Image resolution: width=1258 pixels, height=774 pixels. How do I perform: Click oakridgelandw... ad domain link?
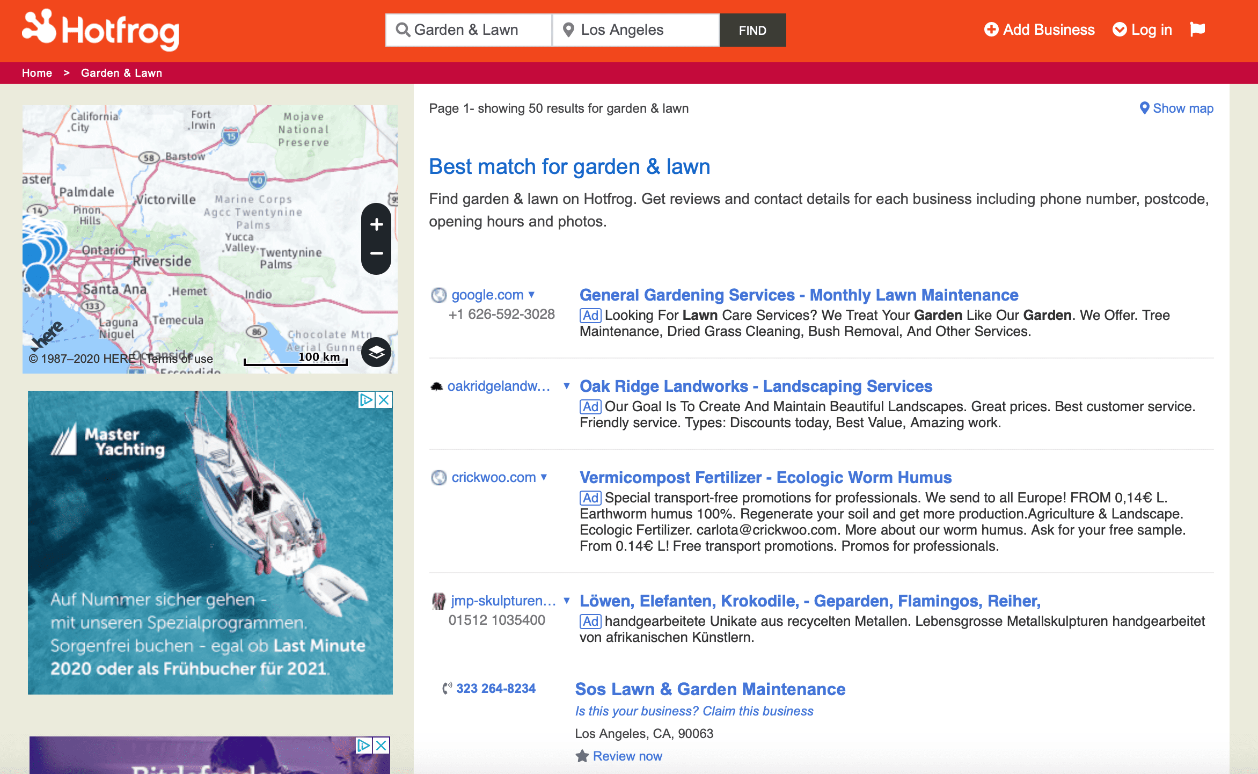(499, 386)
